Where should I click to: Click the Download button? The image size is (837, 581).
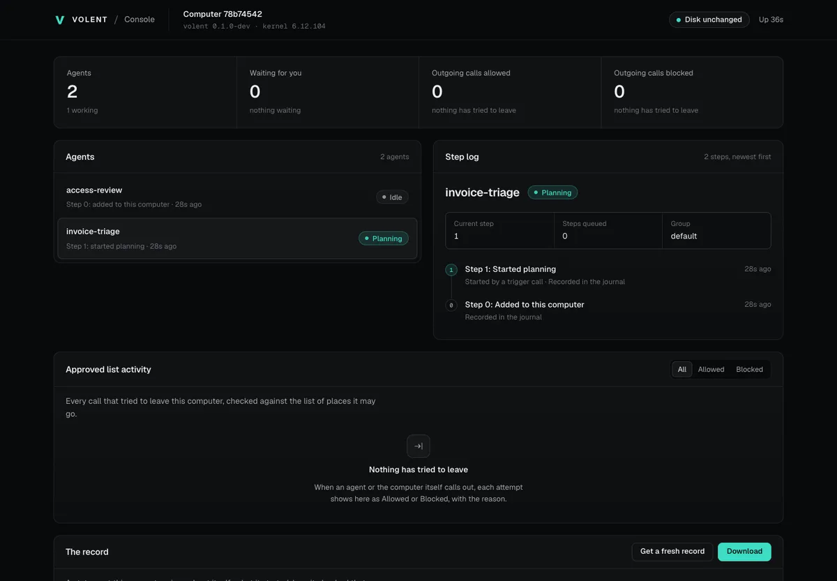click(x=744, y=552)
